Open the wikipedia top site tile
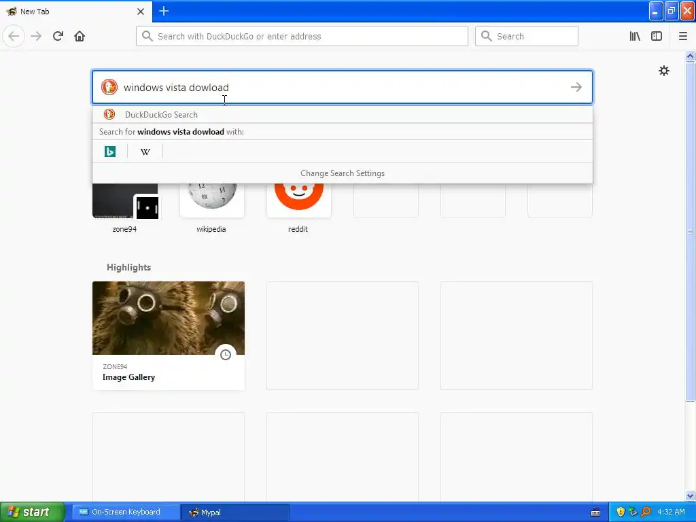This screenshot has height=522, width=696. (x=212, y=209)
